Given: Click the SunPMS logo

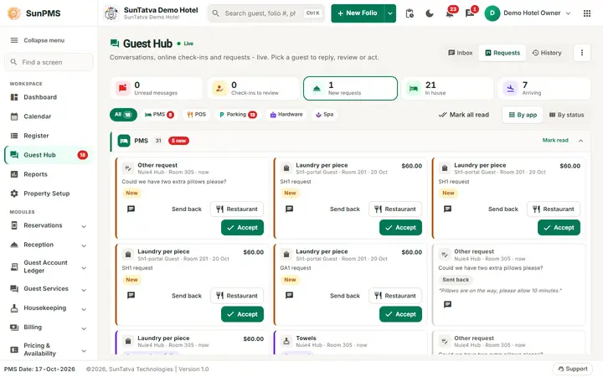Looking at the screenshot, I should [14, 13].
